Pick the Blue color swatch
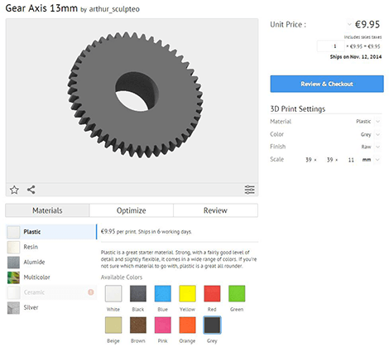Screen dimensions: 389x347 pos(163,293)
